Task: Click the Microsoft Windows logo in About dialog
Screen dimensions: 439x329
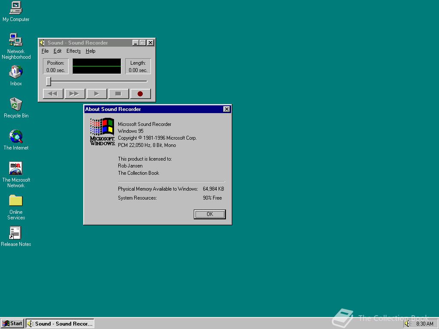Action: pos(102,132)
